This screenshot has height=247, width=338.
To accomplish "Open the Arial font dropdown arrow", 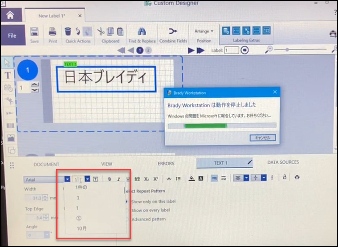I will tap(67, 179).
